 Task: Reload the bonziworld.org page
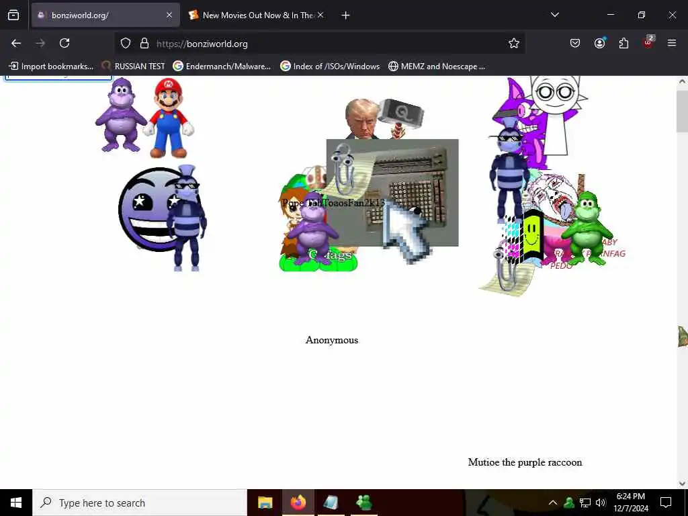(x=64, y=43)
